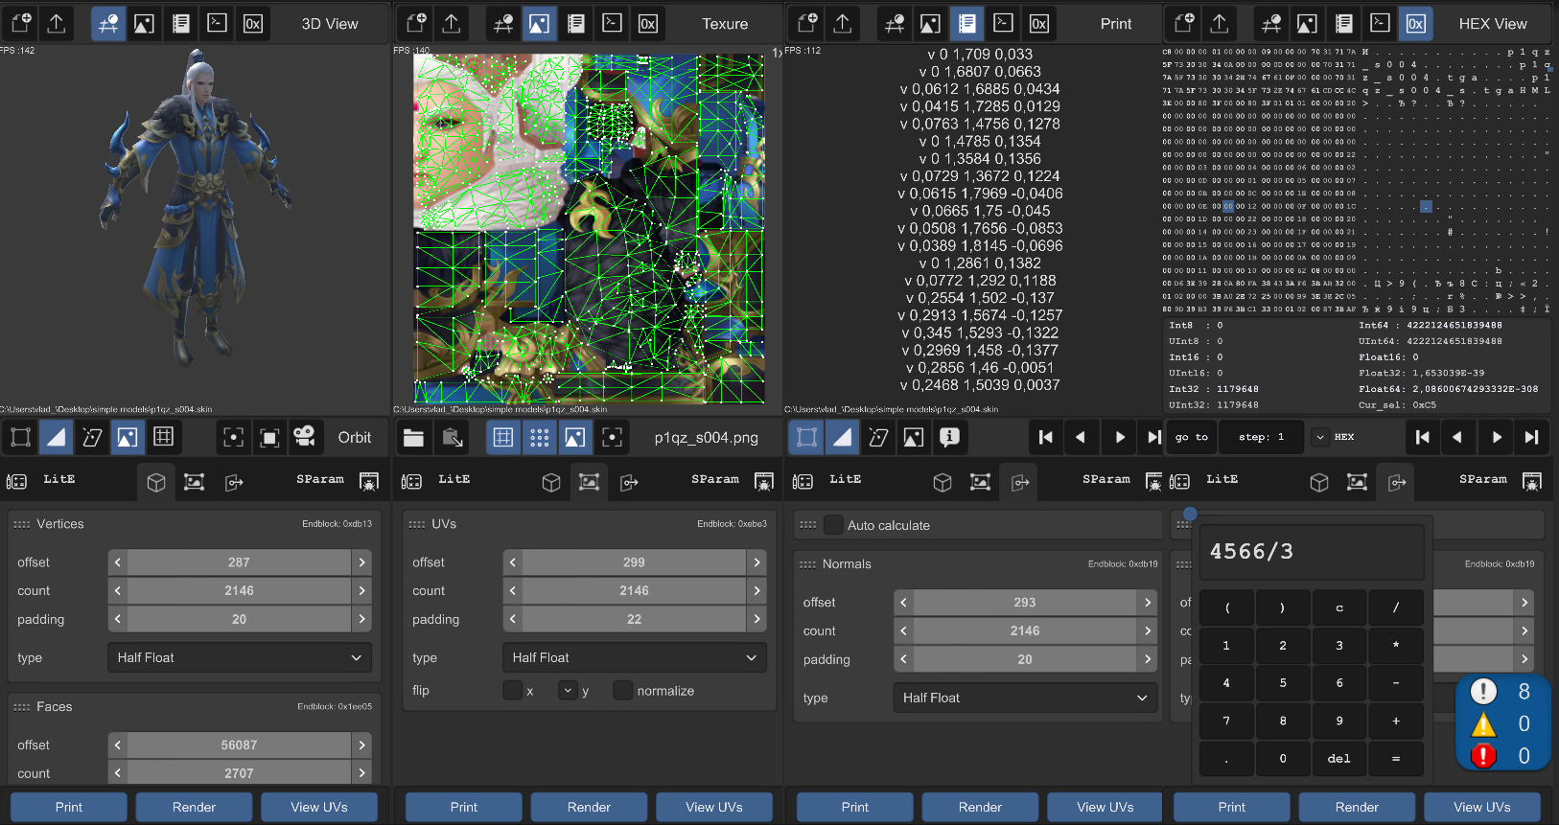The width and height of the screenshot is (1559, 825).
Task: Click debug bug icon beside first SParam
Action: [x=369, y=481]
